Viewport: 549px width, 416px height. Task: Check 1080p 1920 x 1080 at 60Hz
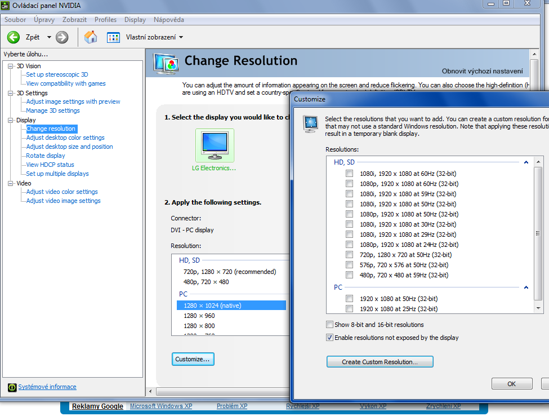(349, 183)
